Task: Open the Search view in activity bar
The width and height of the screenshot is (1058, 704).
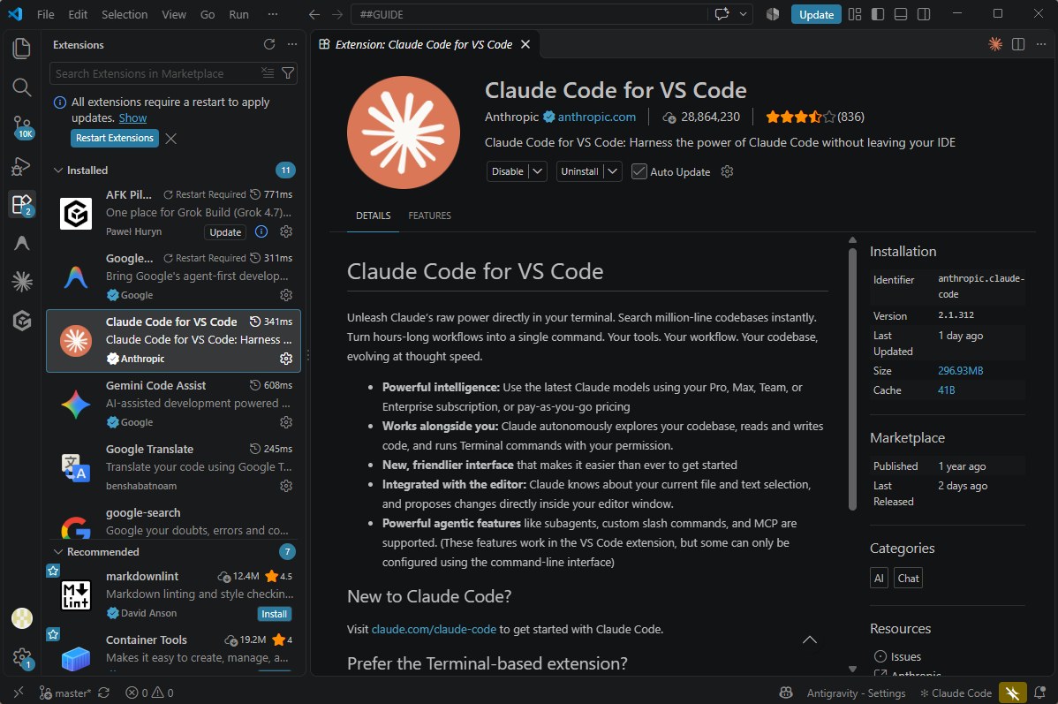Action: click(21, 87)
